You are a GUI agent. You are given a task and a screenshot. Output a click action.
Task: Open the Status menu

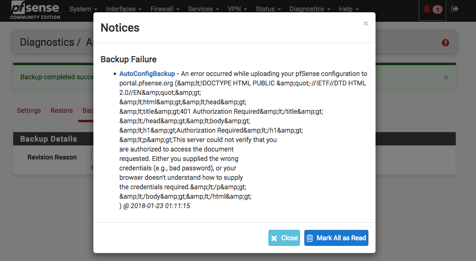click(x=268, y=9)
